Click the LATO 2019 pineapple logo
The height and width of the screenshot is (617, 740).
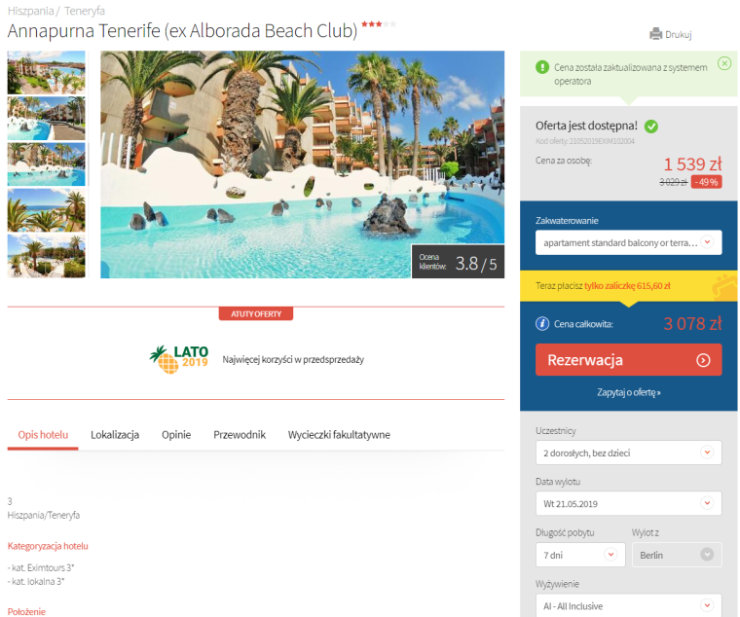(x=179, y=359)
